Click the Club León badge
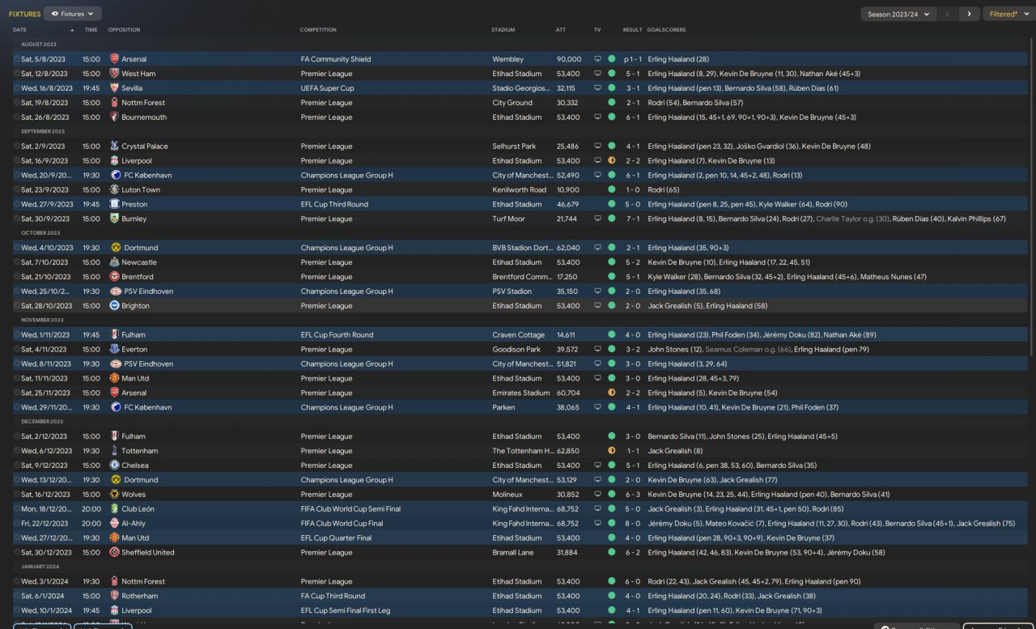The image size is (1036, 629). point(114,509)
